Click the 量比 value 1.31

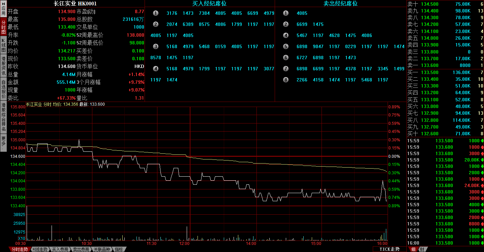[x=140, y=98]
